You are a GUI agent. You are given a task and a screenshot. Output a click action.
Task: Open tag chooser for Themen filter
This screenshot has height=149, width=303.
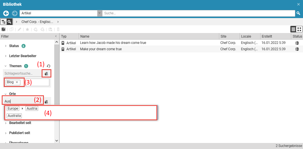46,74
